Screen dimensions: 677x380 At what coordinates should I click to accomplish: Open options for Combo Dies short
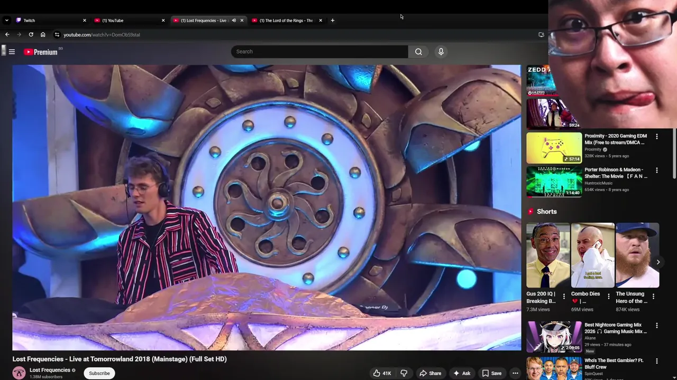608,297
